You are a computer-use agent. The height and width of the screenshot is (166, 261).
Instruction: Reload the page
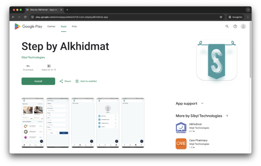(25, 17)
